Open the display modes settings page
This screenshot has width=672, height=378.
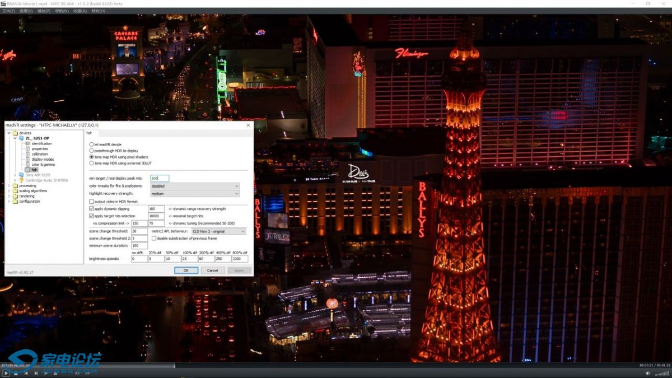[43, 160]
